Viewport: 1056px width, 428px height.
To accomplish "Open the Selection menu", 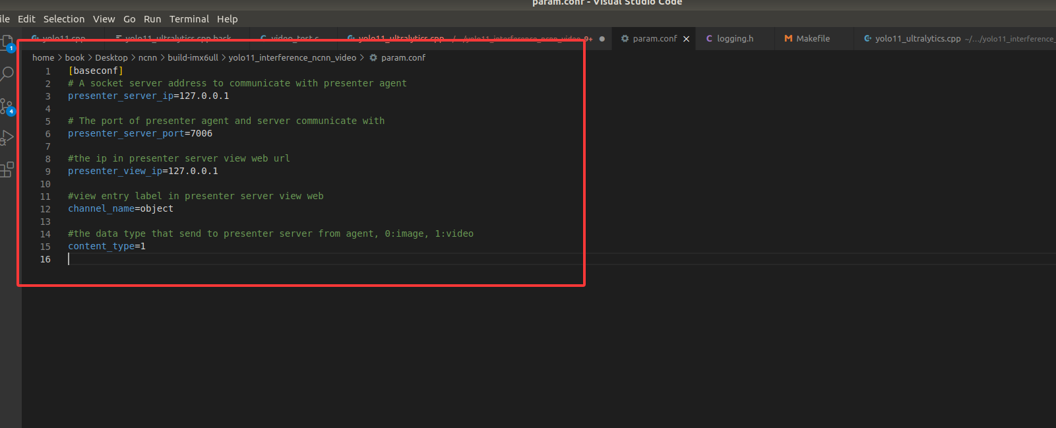I will [x=64, y=19].
